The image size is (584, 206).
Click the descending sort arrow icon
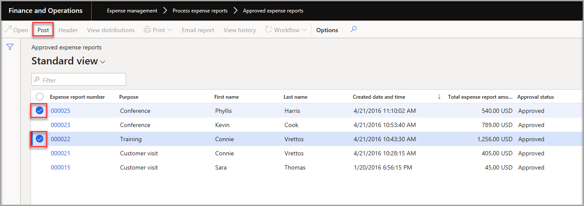coord(439,97)
